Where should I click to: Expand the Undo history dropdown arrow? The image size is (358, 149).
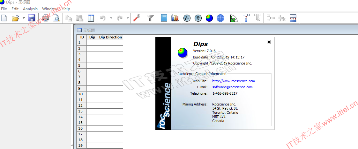111,18
